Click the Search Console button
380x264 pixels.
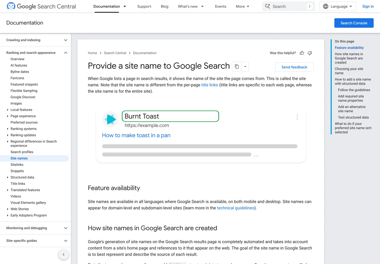(354, 23)
